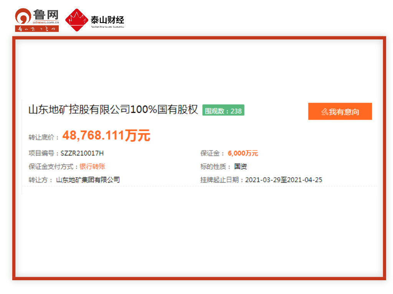Viewport: 393px width, 294px height.
Task: Click the green 围观数：238 badge
Action: tap(223, 110)
